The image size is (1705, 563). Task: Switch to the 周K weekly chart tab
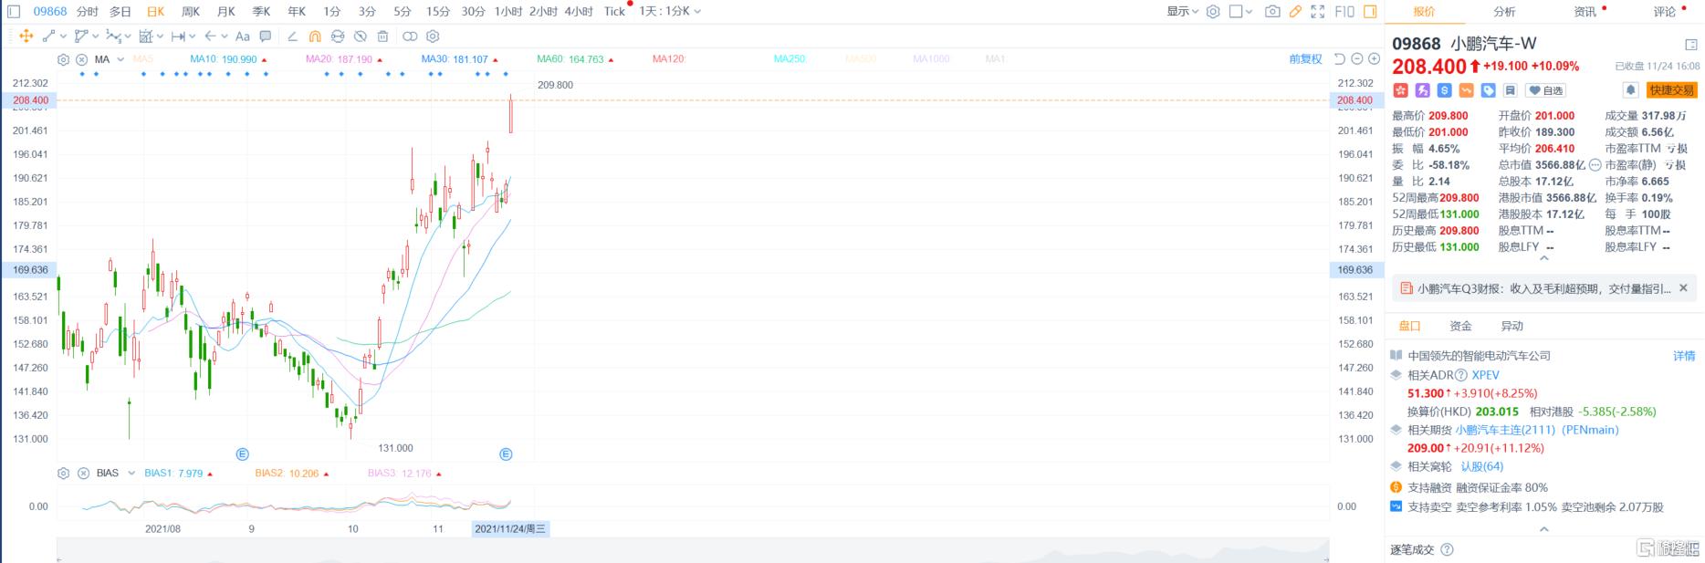191,12
